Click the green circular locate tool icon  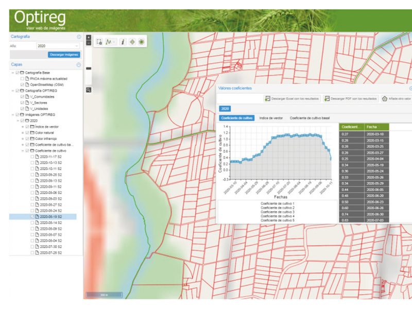(x=141, y=42)
